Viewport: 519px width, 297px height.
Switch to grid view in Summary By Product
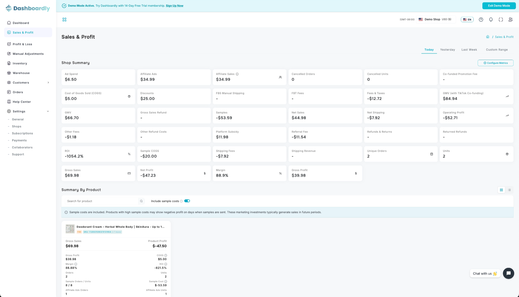501,190
